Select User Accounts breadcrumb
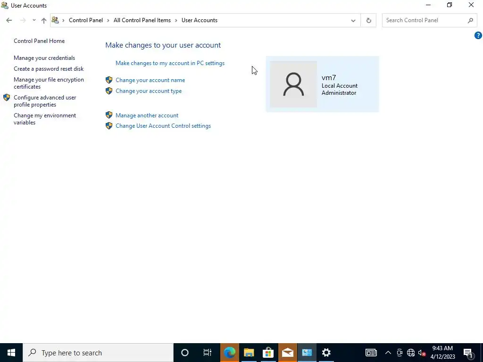Viewport: 483px width, 362px height. [x=200, y=20]
